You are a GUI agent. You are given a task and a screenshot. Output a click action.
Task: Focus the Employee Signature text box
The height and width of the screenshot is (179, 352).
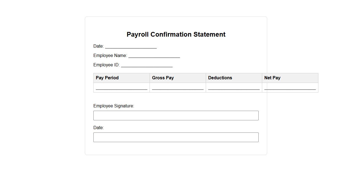(176, 116)
